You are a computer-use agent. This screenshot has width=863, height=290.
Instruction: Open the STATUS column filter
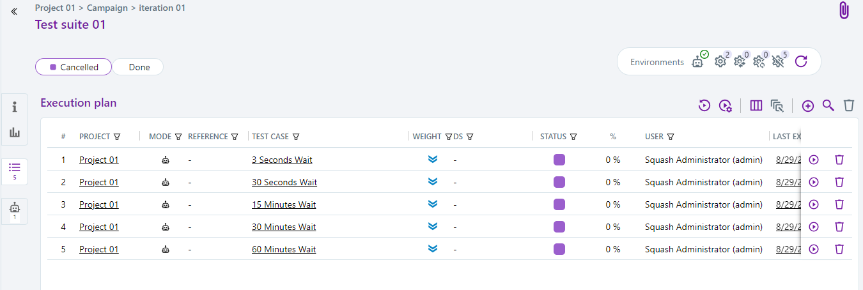click(573, 137)
